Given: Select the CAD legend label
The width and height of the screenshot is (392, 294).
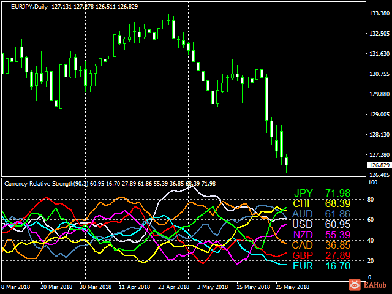Looking at the screenshot, I should pos(303,245).
